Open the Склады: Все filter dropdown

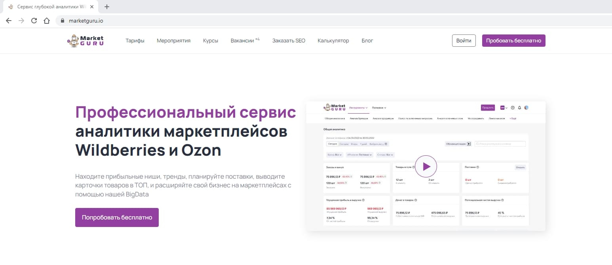click(x=386, y=154)
